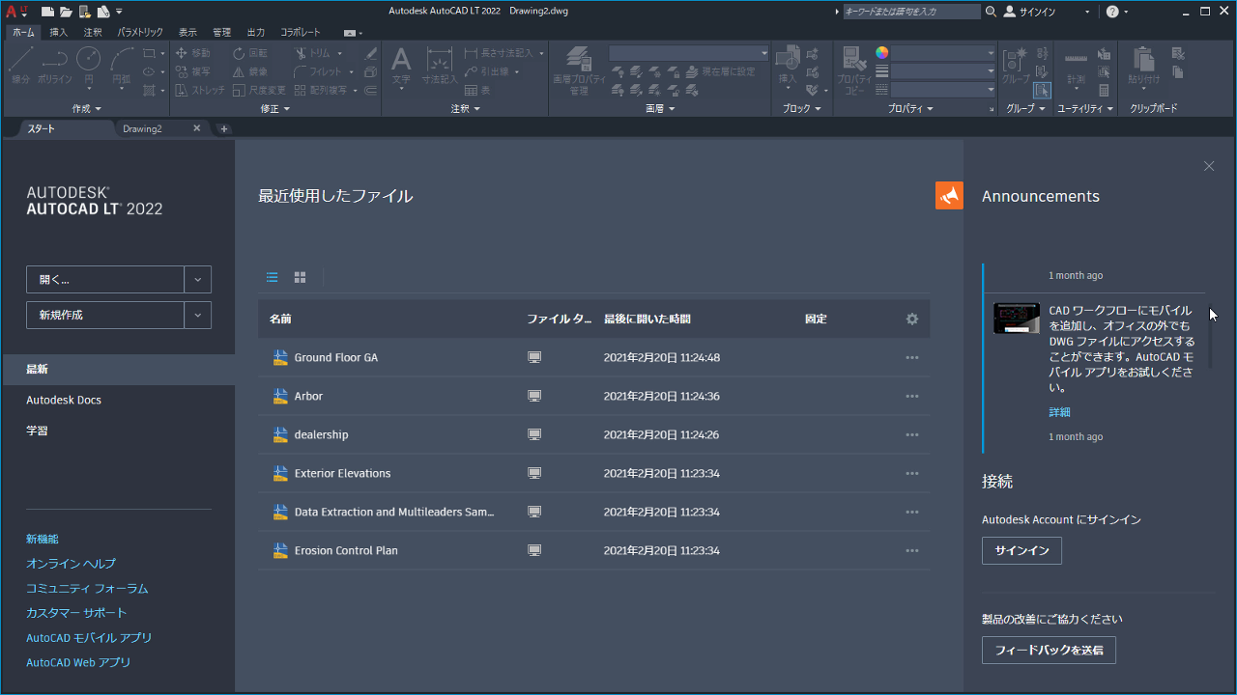Select the Circle (円) tool
This screenshot has width=1237, height=695.
tap(88, 67)
